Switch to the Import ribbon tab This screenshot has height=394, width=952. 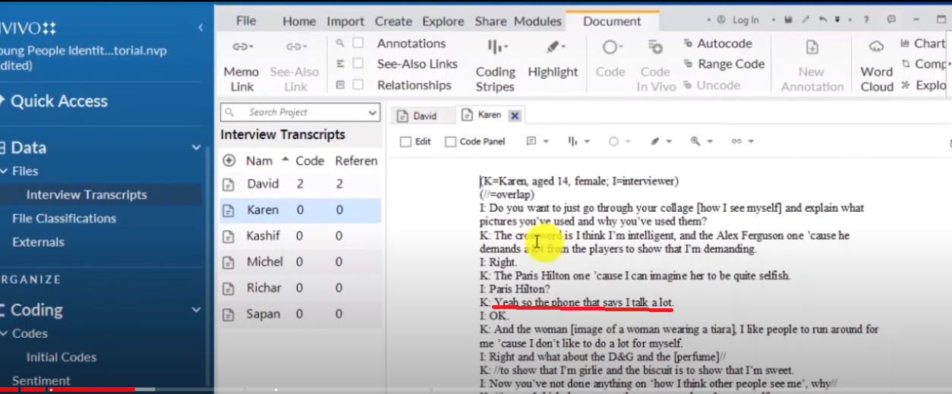point(345,21)
